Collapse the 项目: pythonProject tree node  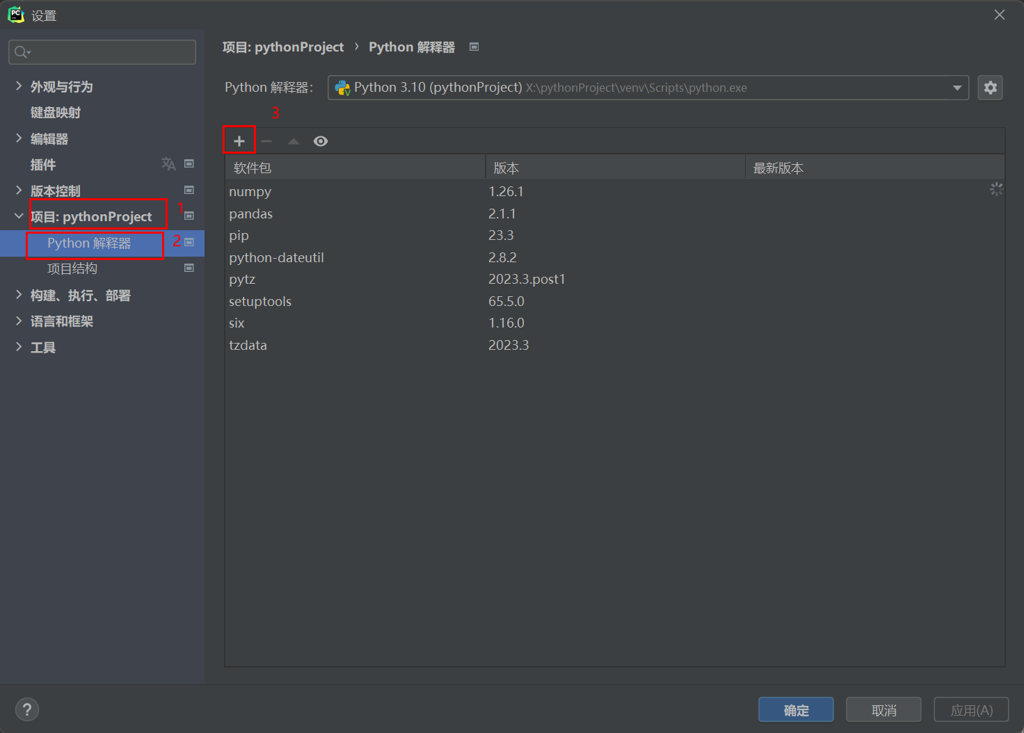19,216
